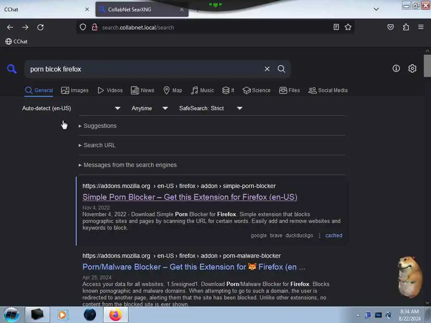Open the SafeSearch Strict dropdown
431x323 pixels.
210,108
